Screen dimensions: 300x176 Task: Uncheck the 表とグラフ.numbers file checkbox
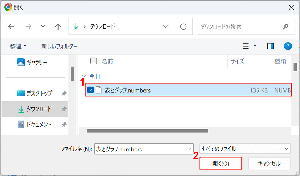91,90
